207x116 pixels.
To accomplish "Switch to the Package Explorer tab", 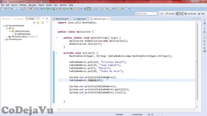I will pyautogui.click(x=6, y=19).
